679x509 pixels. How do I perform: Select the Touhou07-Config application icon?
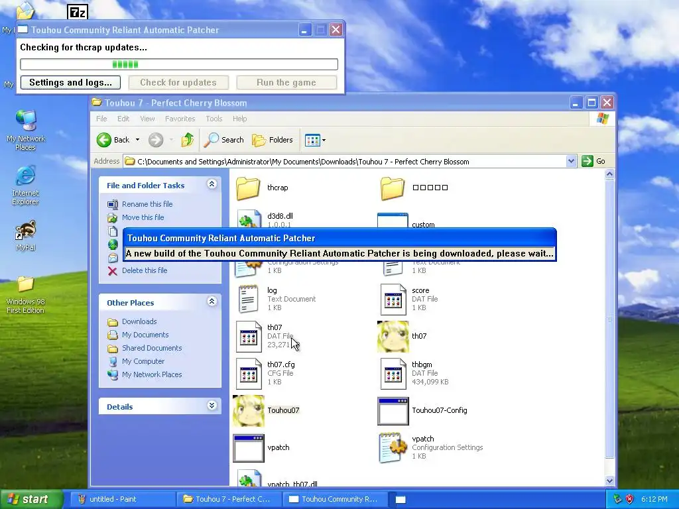[393, 411]
